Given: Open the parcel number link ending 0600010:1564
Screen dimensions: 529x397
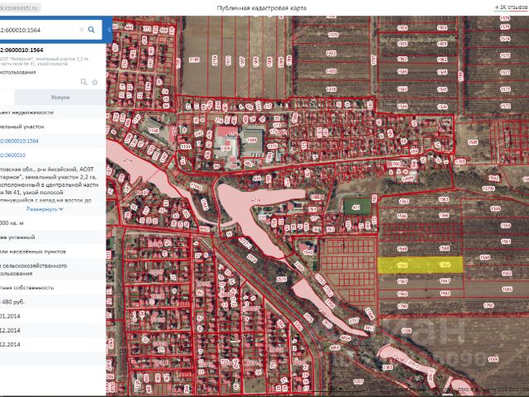Looking at the screenshot, I should tap(19, 141).
